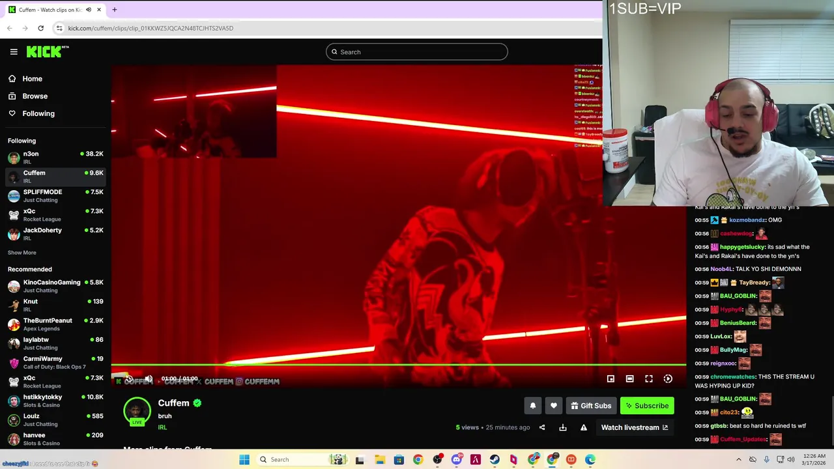Image resolution: width=834 pixels, height=469 pixels.
Task: Open hstikkytokky recommended channel
Action: coord(55,400)
